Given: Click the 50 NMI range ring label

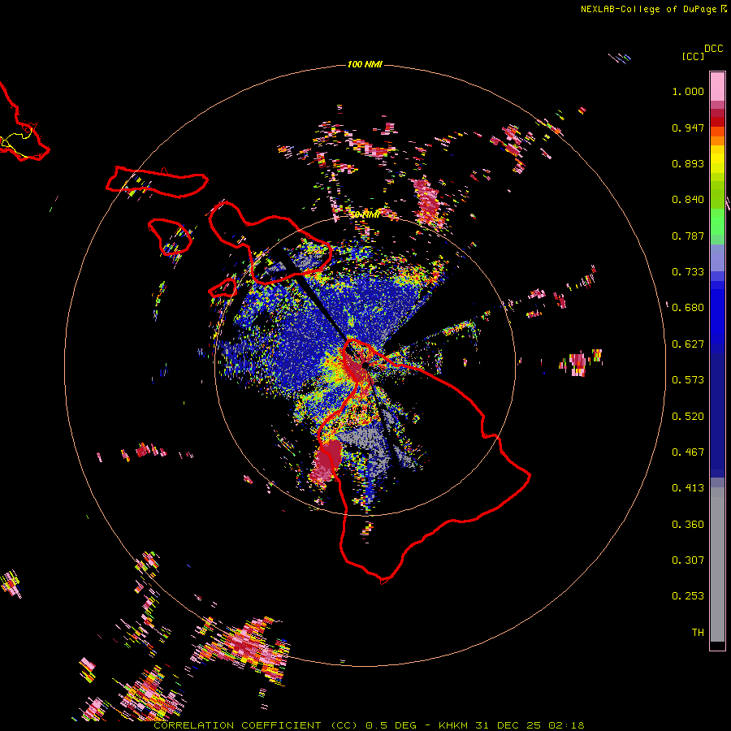Looking at the screenshot, I should tap(365, 214).
